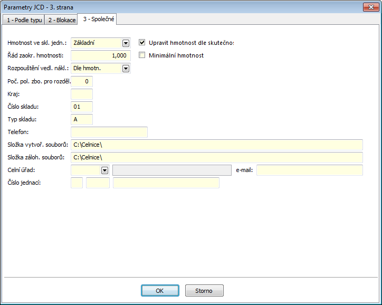
Task: Click the 'Řád zaokr. hmotnosti' field
Action: coord(101,55)
